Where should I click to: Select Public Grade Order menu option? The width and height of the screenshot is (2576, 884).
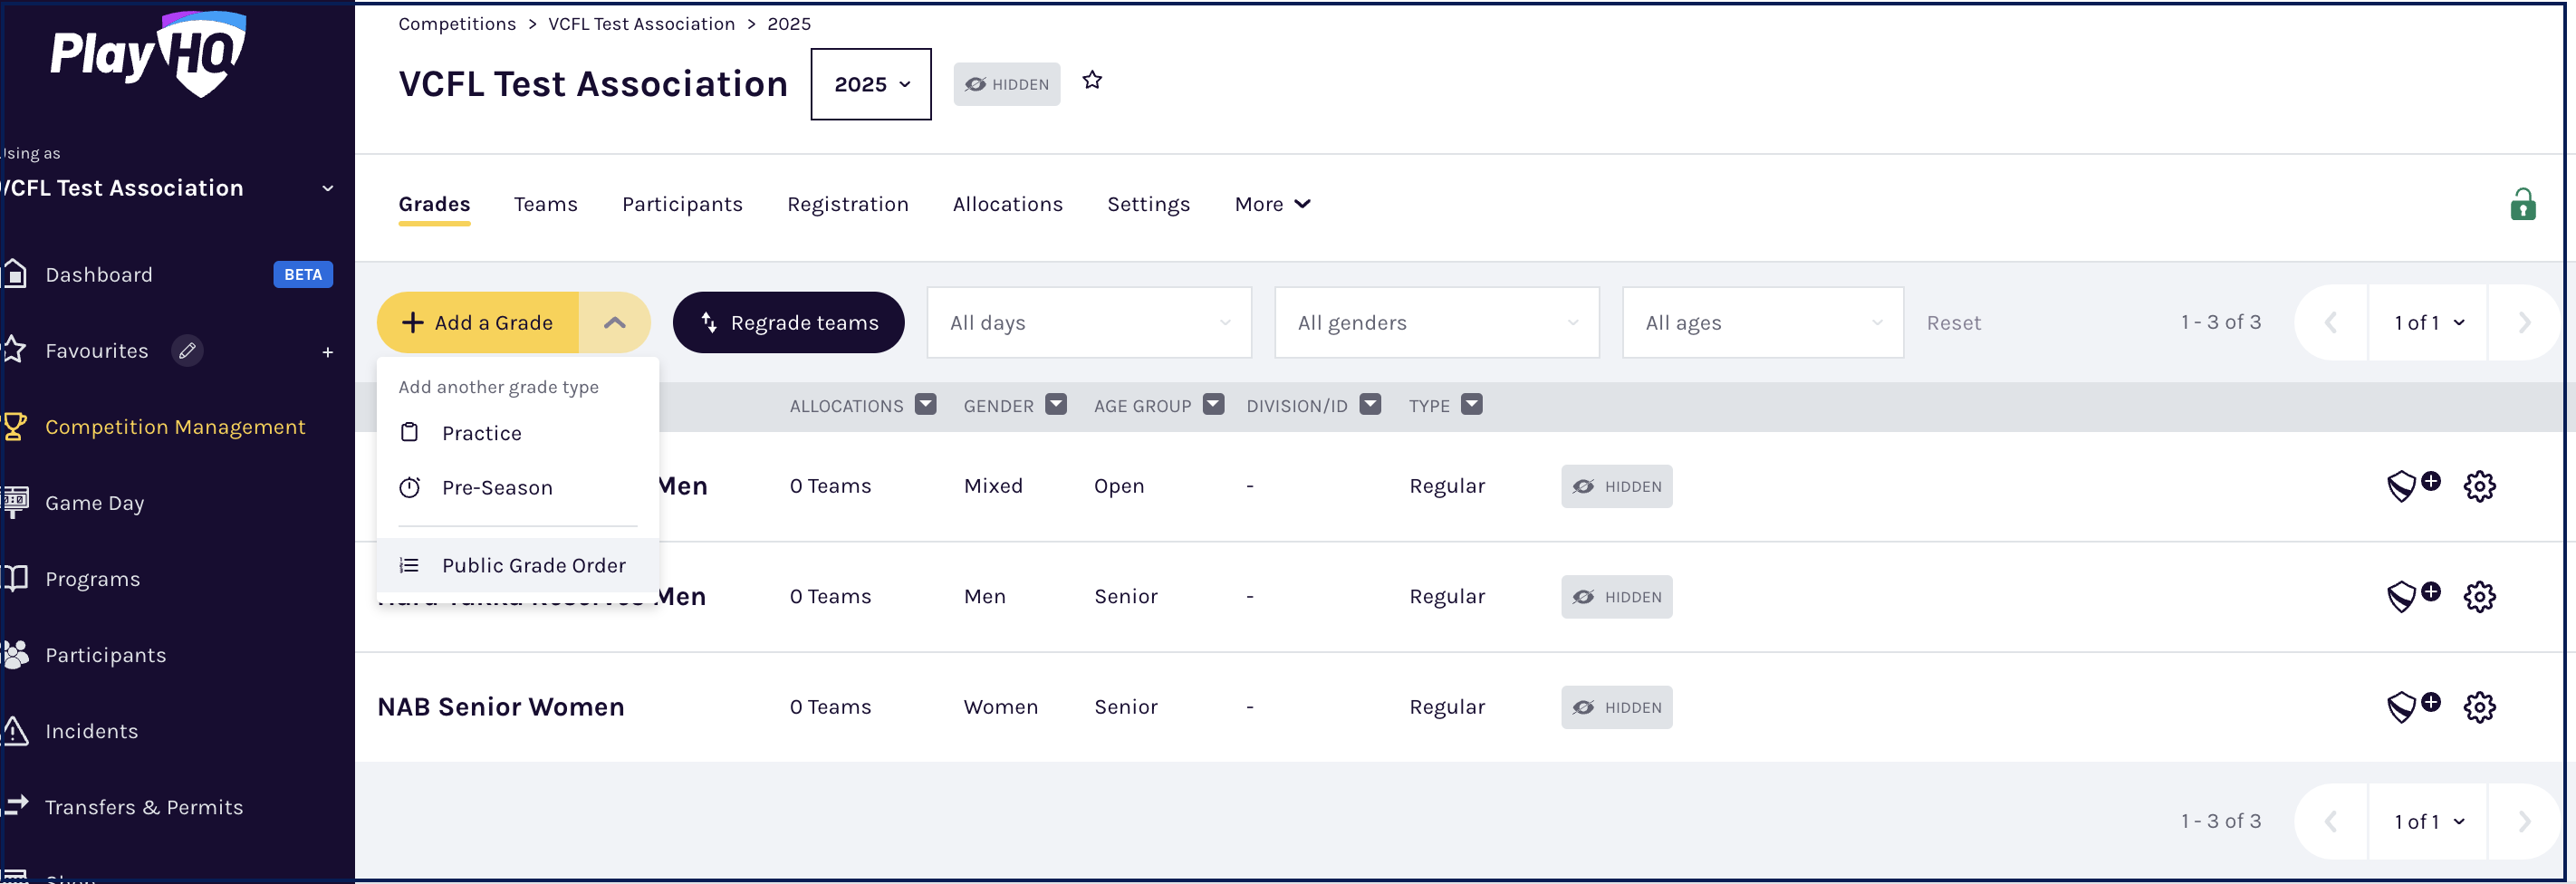tap(533, 565)
